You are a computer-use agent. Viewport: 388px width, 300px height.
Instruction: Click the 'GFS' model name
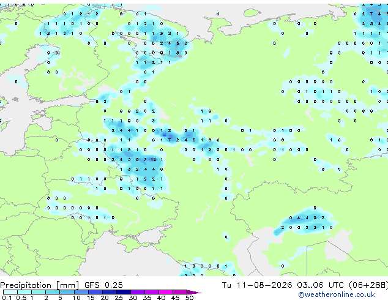pyautogui.click(x=92, y=285)
